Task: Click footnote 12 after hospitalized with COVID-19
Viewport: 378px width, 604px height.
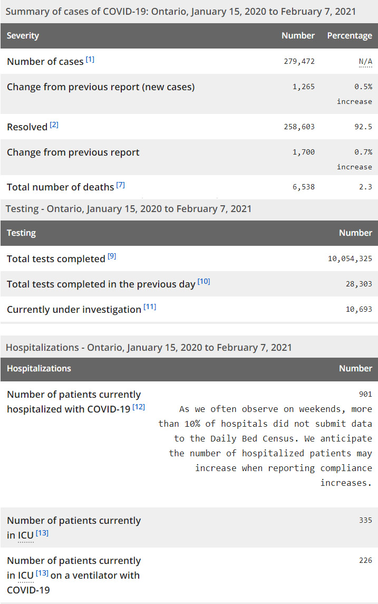Action: tap(139, 407)
